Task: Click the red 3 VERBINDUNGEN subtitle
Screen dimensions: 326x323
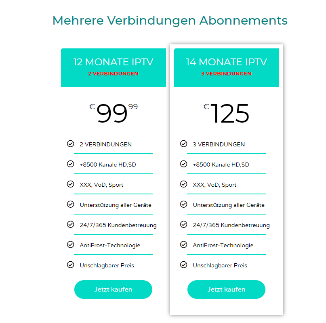Action: point(226,74)
